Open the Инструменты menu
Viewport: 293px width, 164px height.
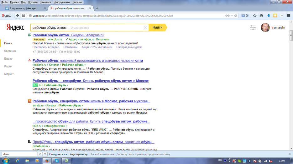(62, 2)
